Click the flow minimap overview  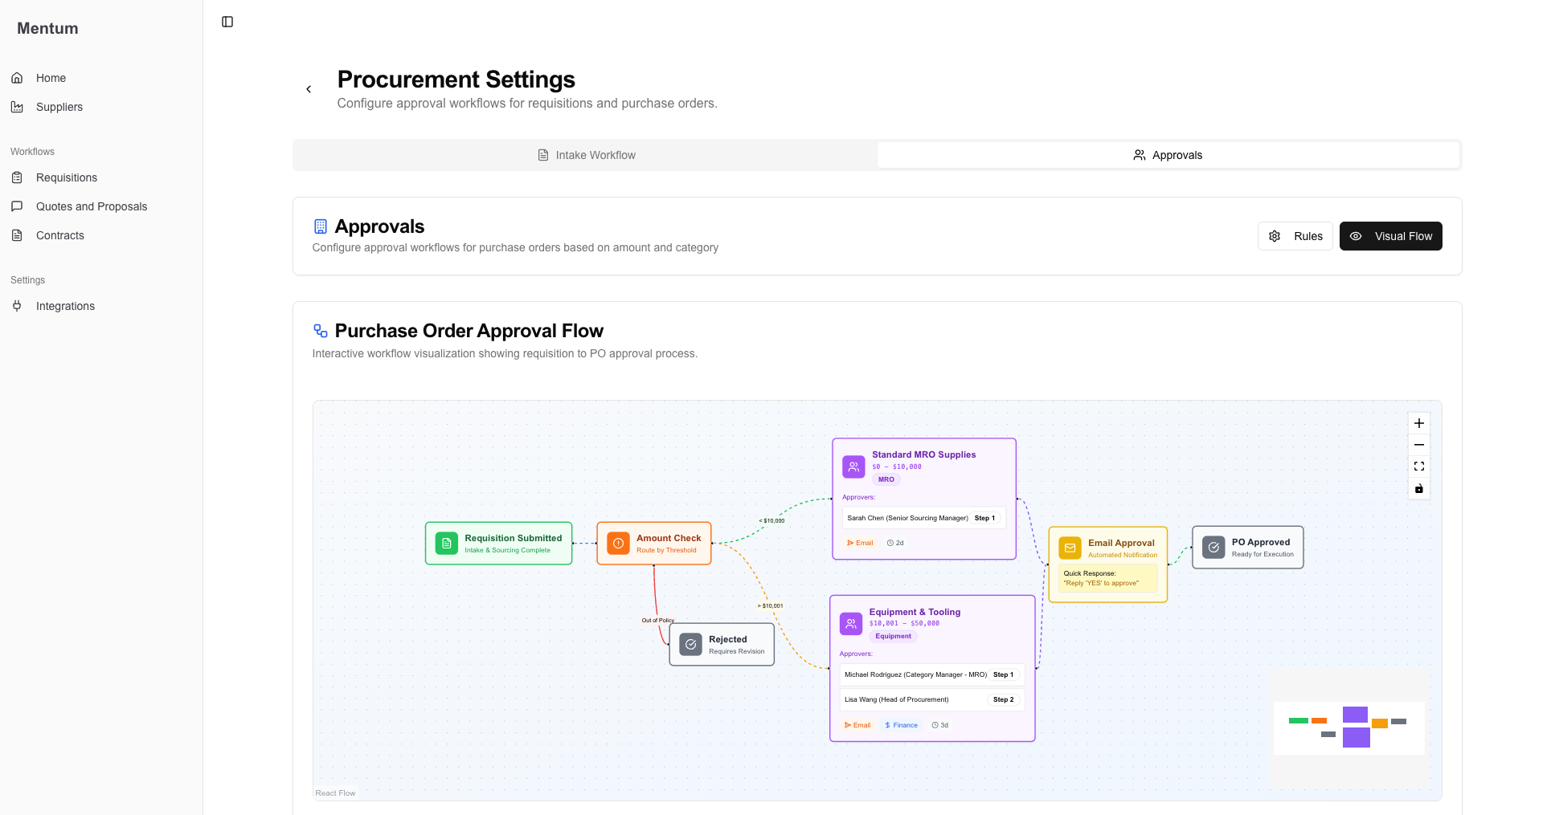(x=1348, y=727)
